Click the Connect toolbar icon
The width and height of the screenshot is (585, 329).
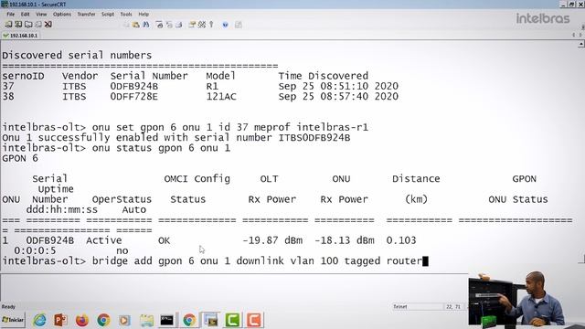coord(8,25)
